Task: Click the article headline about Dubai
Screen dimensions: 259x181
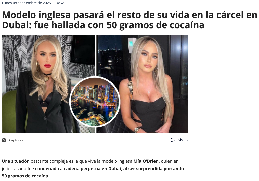Action: tap(129, 20)
